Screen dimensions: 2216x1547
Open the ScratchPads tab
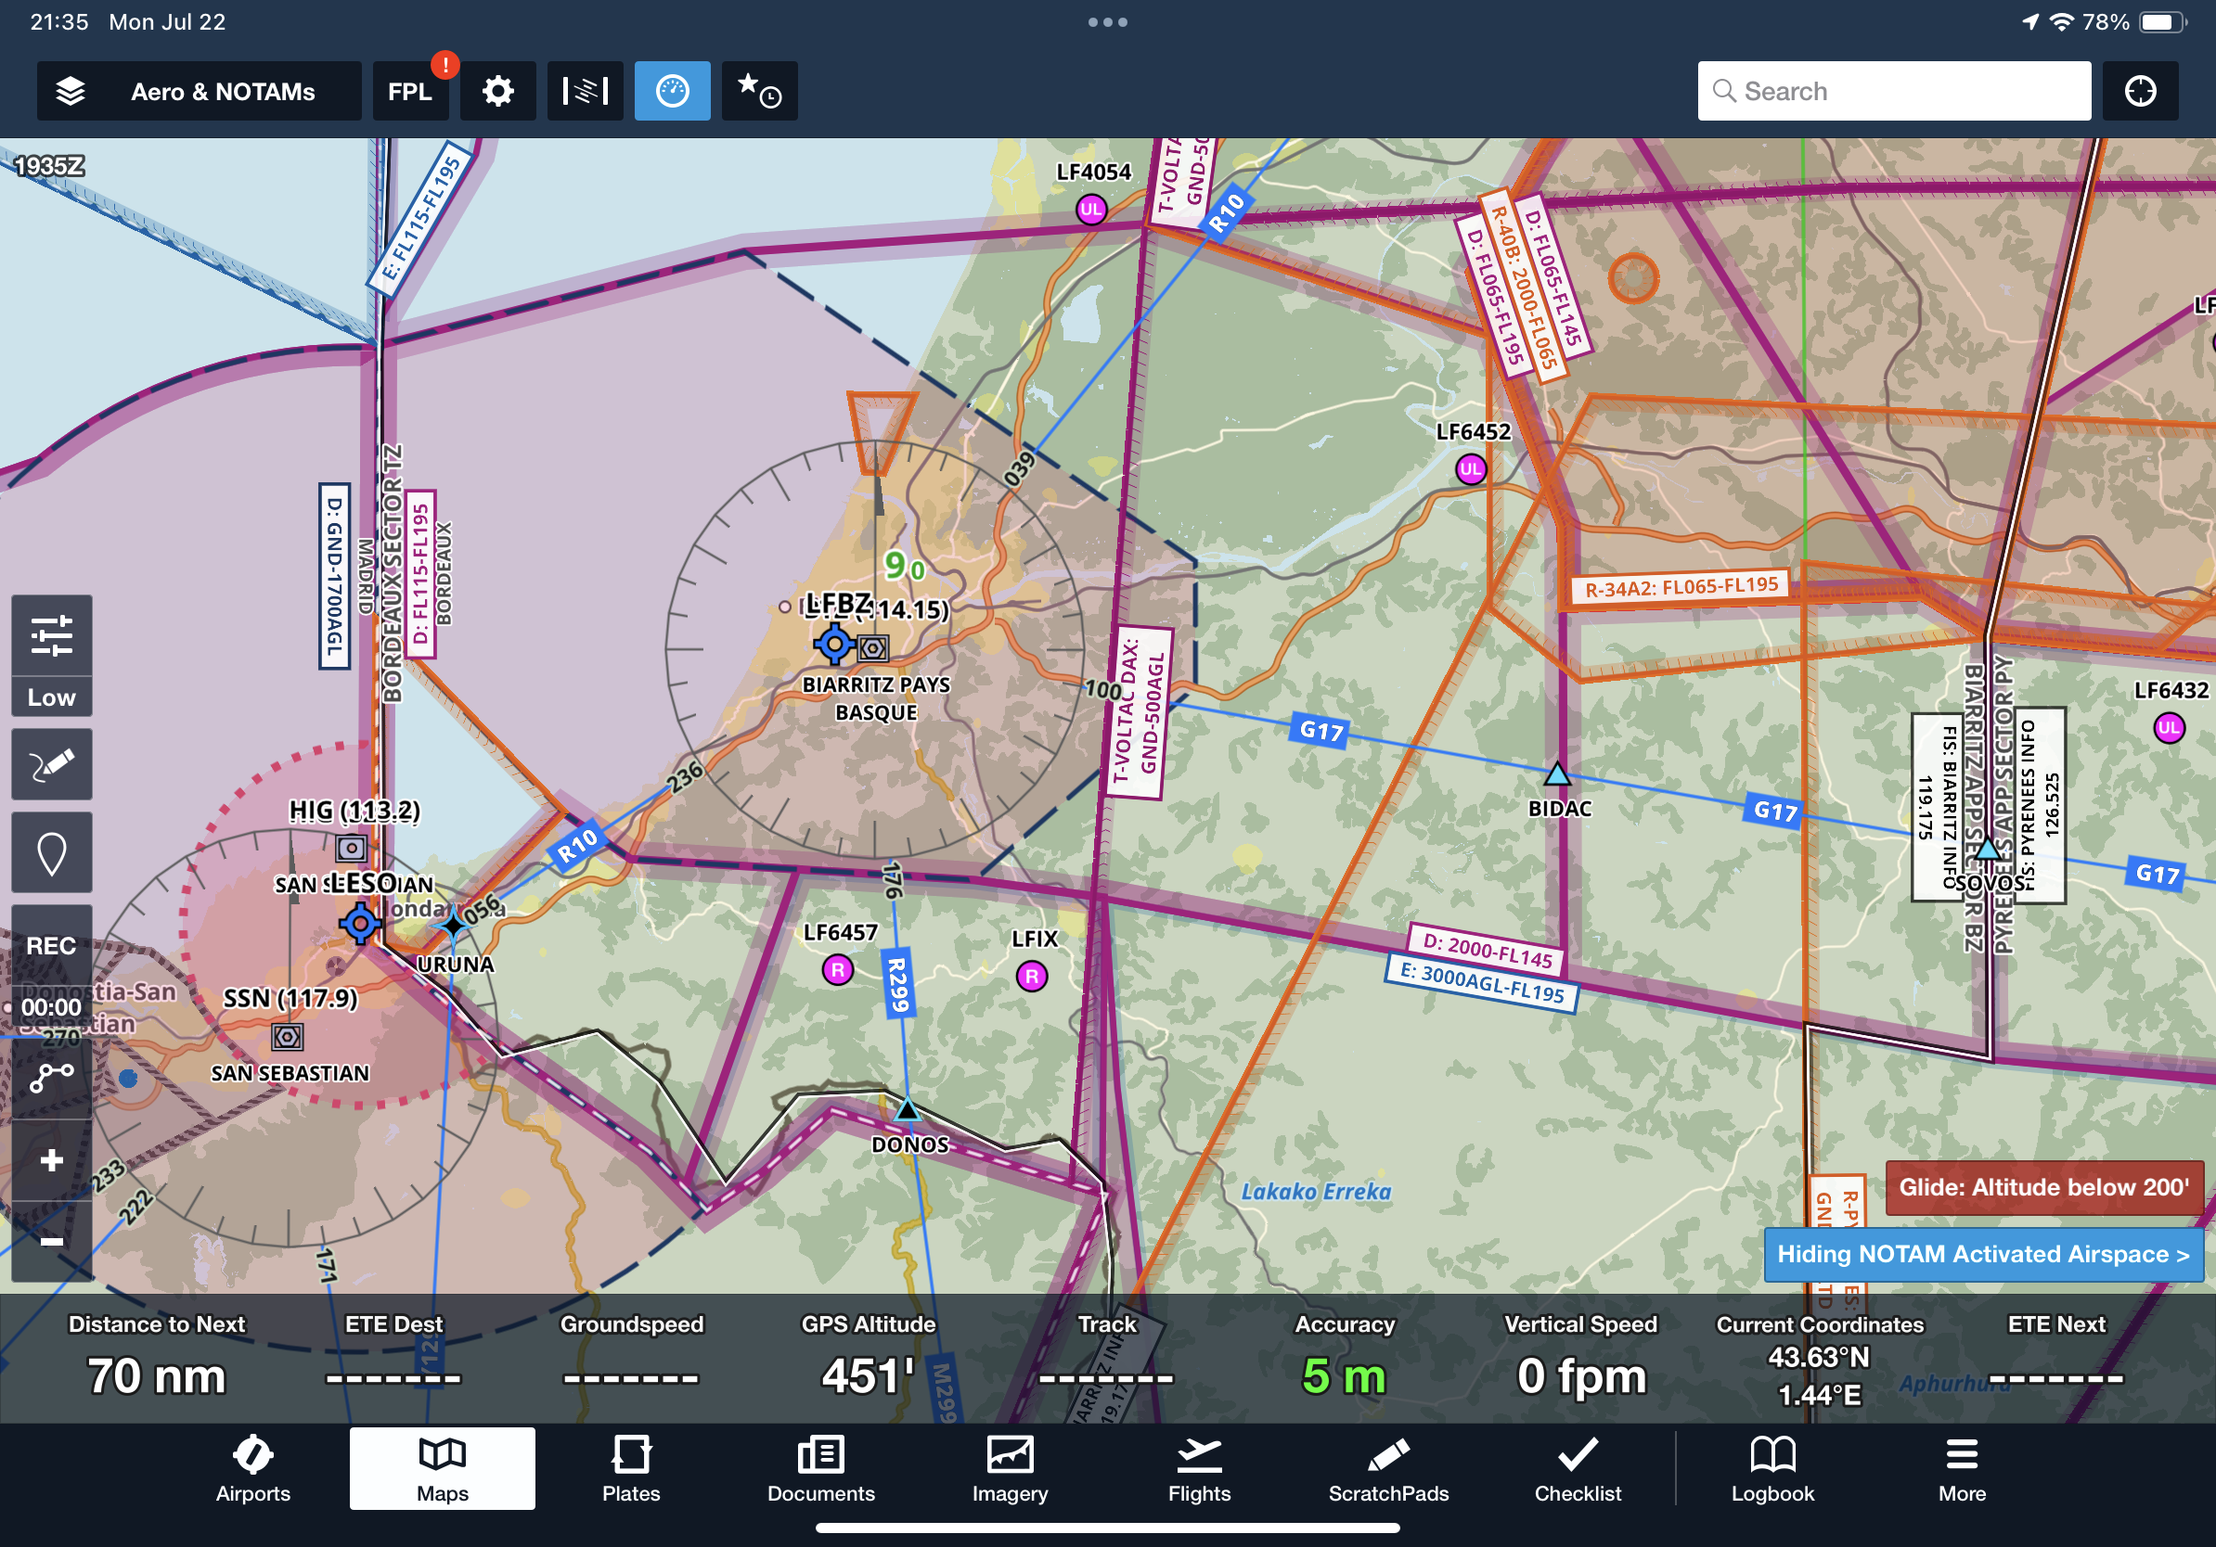(1389, 1470)
